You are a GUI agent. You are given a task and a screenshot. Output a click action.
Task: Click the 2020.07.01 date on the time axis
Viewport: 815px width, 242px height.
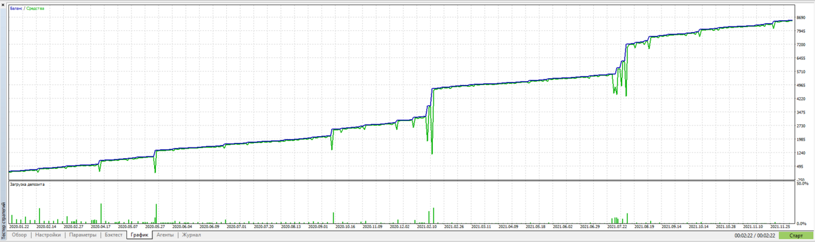pos(236,227)
